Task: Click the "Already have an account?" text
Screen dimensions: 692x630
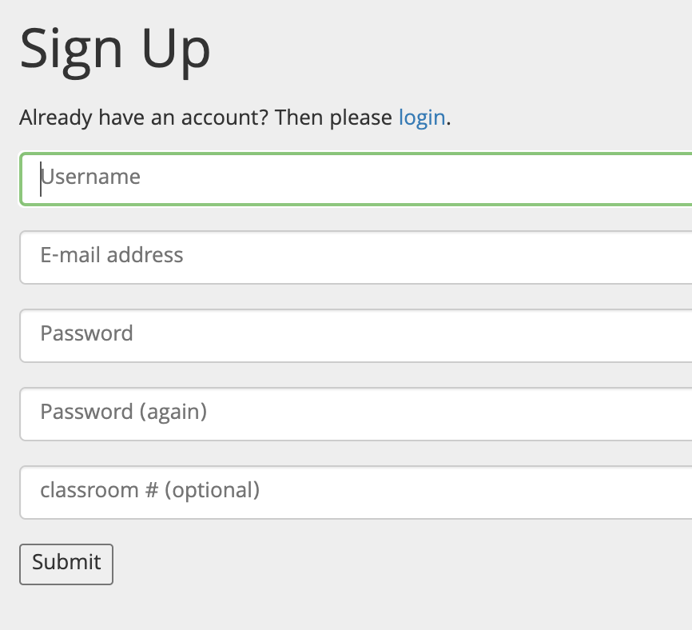Action: [x=144, y=118]
